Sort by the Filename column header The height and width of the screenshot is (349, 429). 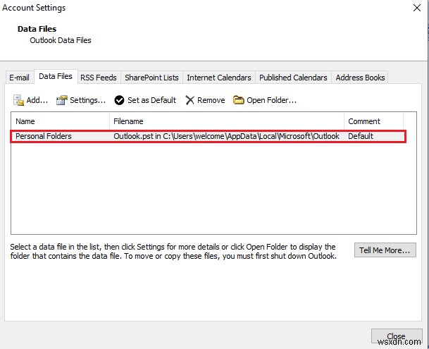(x=227, y=121)
